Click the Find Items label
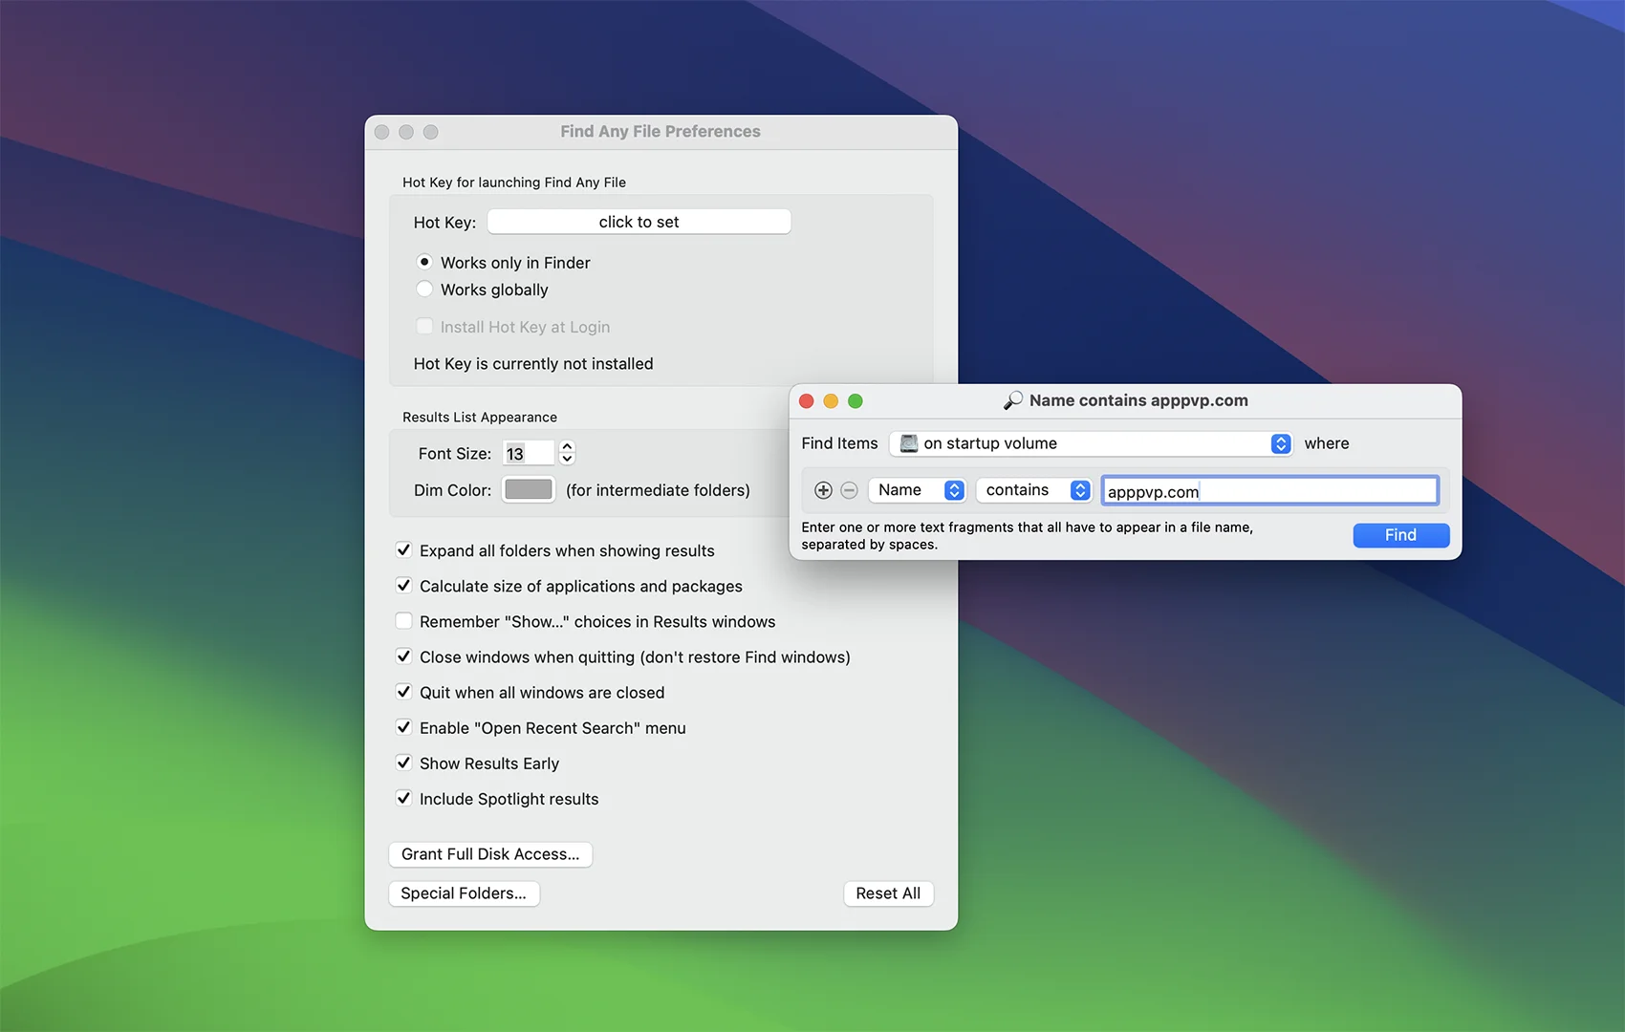Screen dimensions: 1625x1032 [x=839, y=443]
